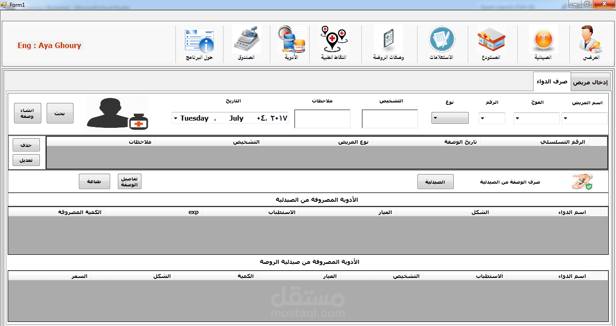Viewport: 616px width, 326px height.
Task: Click التشخيص header in the Rawda pharmacy grid
Action: (x=382, y=276)
